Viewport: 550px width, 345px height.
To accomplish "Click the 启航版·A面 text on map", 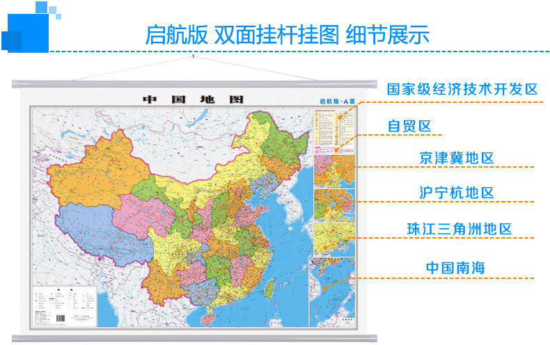I will coord(337,102).
